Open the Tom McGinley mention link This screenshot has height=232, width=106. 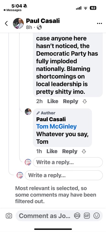click(x=57, y=127)
